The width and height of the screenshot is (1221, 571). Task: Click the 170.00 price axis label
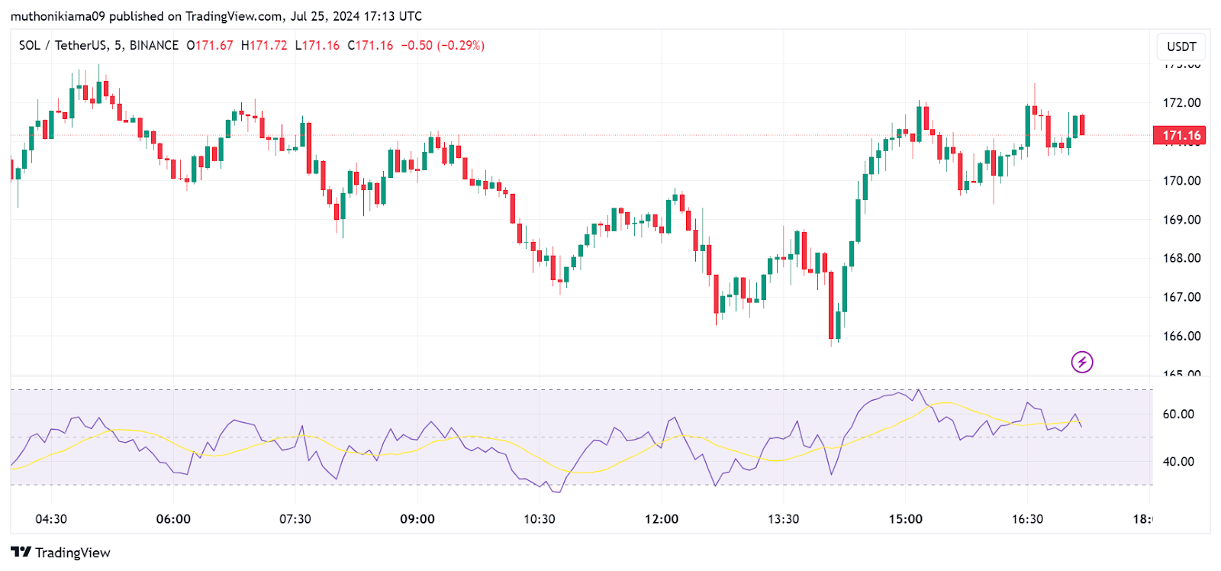[x=1181, y=181]
